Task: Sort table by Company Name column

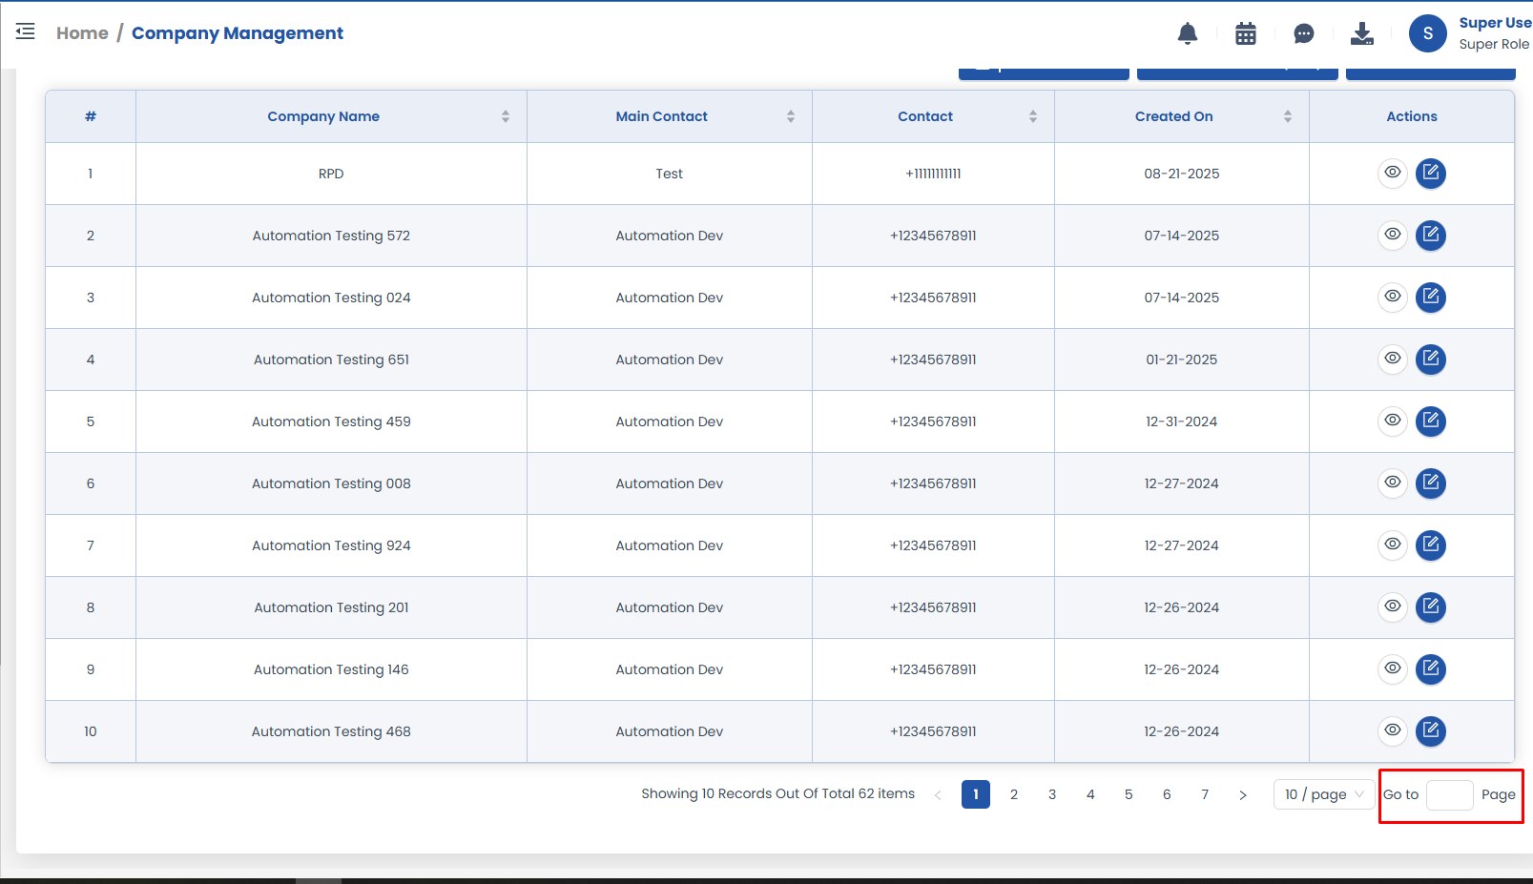Action: (505, 116)
